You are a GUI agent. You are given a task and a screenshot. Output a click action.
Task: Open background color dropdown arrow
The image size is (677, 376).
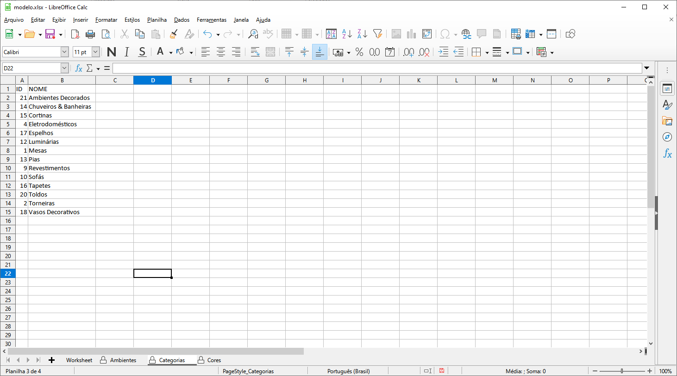[x=191, y=52]
